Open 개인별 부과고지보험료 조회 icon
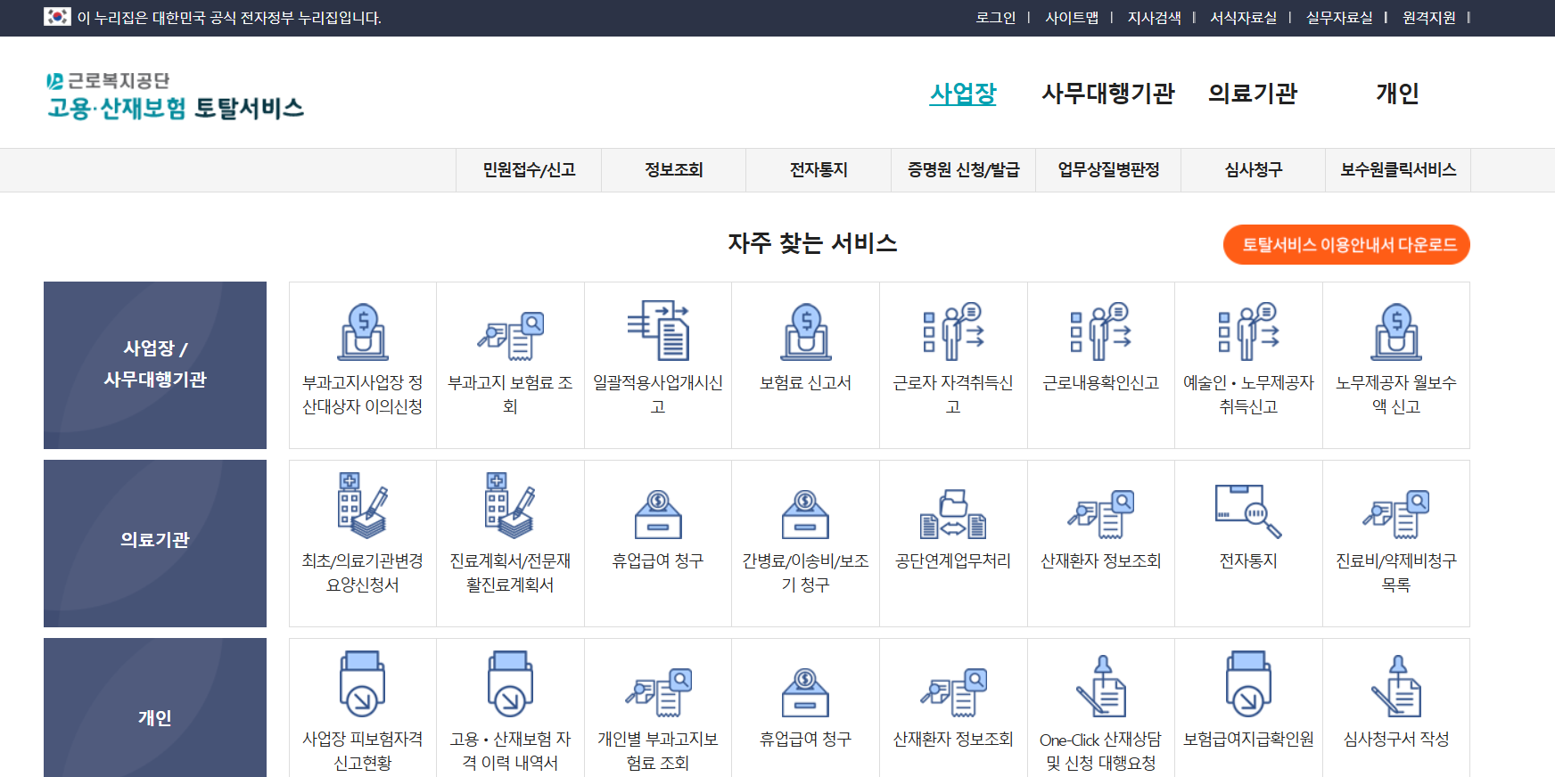Image resolution: width=1555 pixels, height=777 pixels. (x=658, y=692)
